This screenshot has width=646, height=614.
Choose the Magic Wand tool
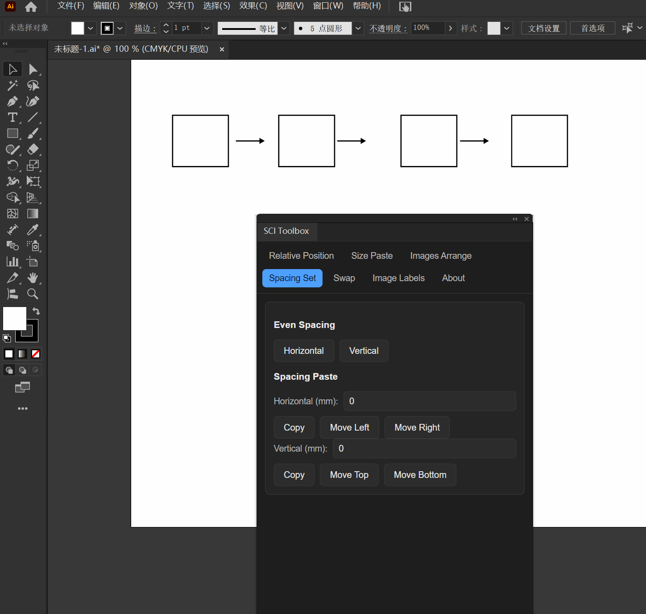(x=12, y=85)
